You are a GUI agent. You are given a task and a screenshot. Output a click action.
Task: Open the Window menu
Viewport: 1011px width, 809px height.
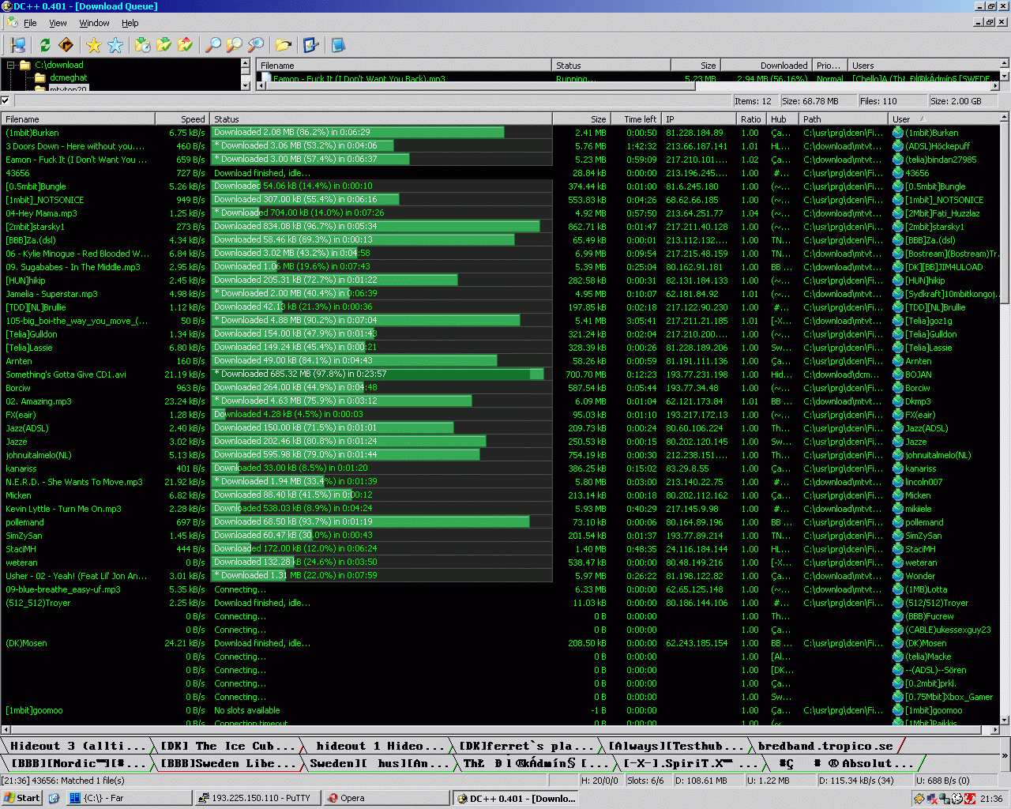tap(94, 23)
